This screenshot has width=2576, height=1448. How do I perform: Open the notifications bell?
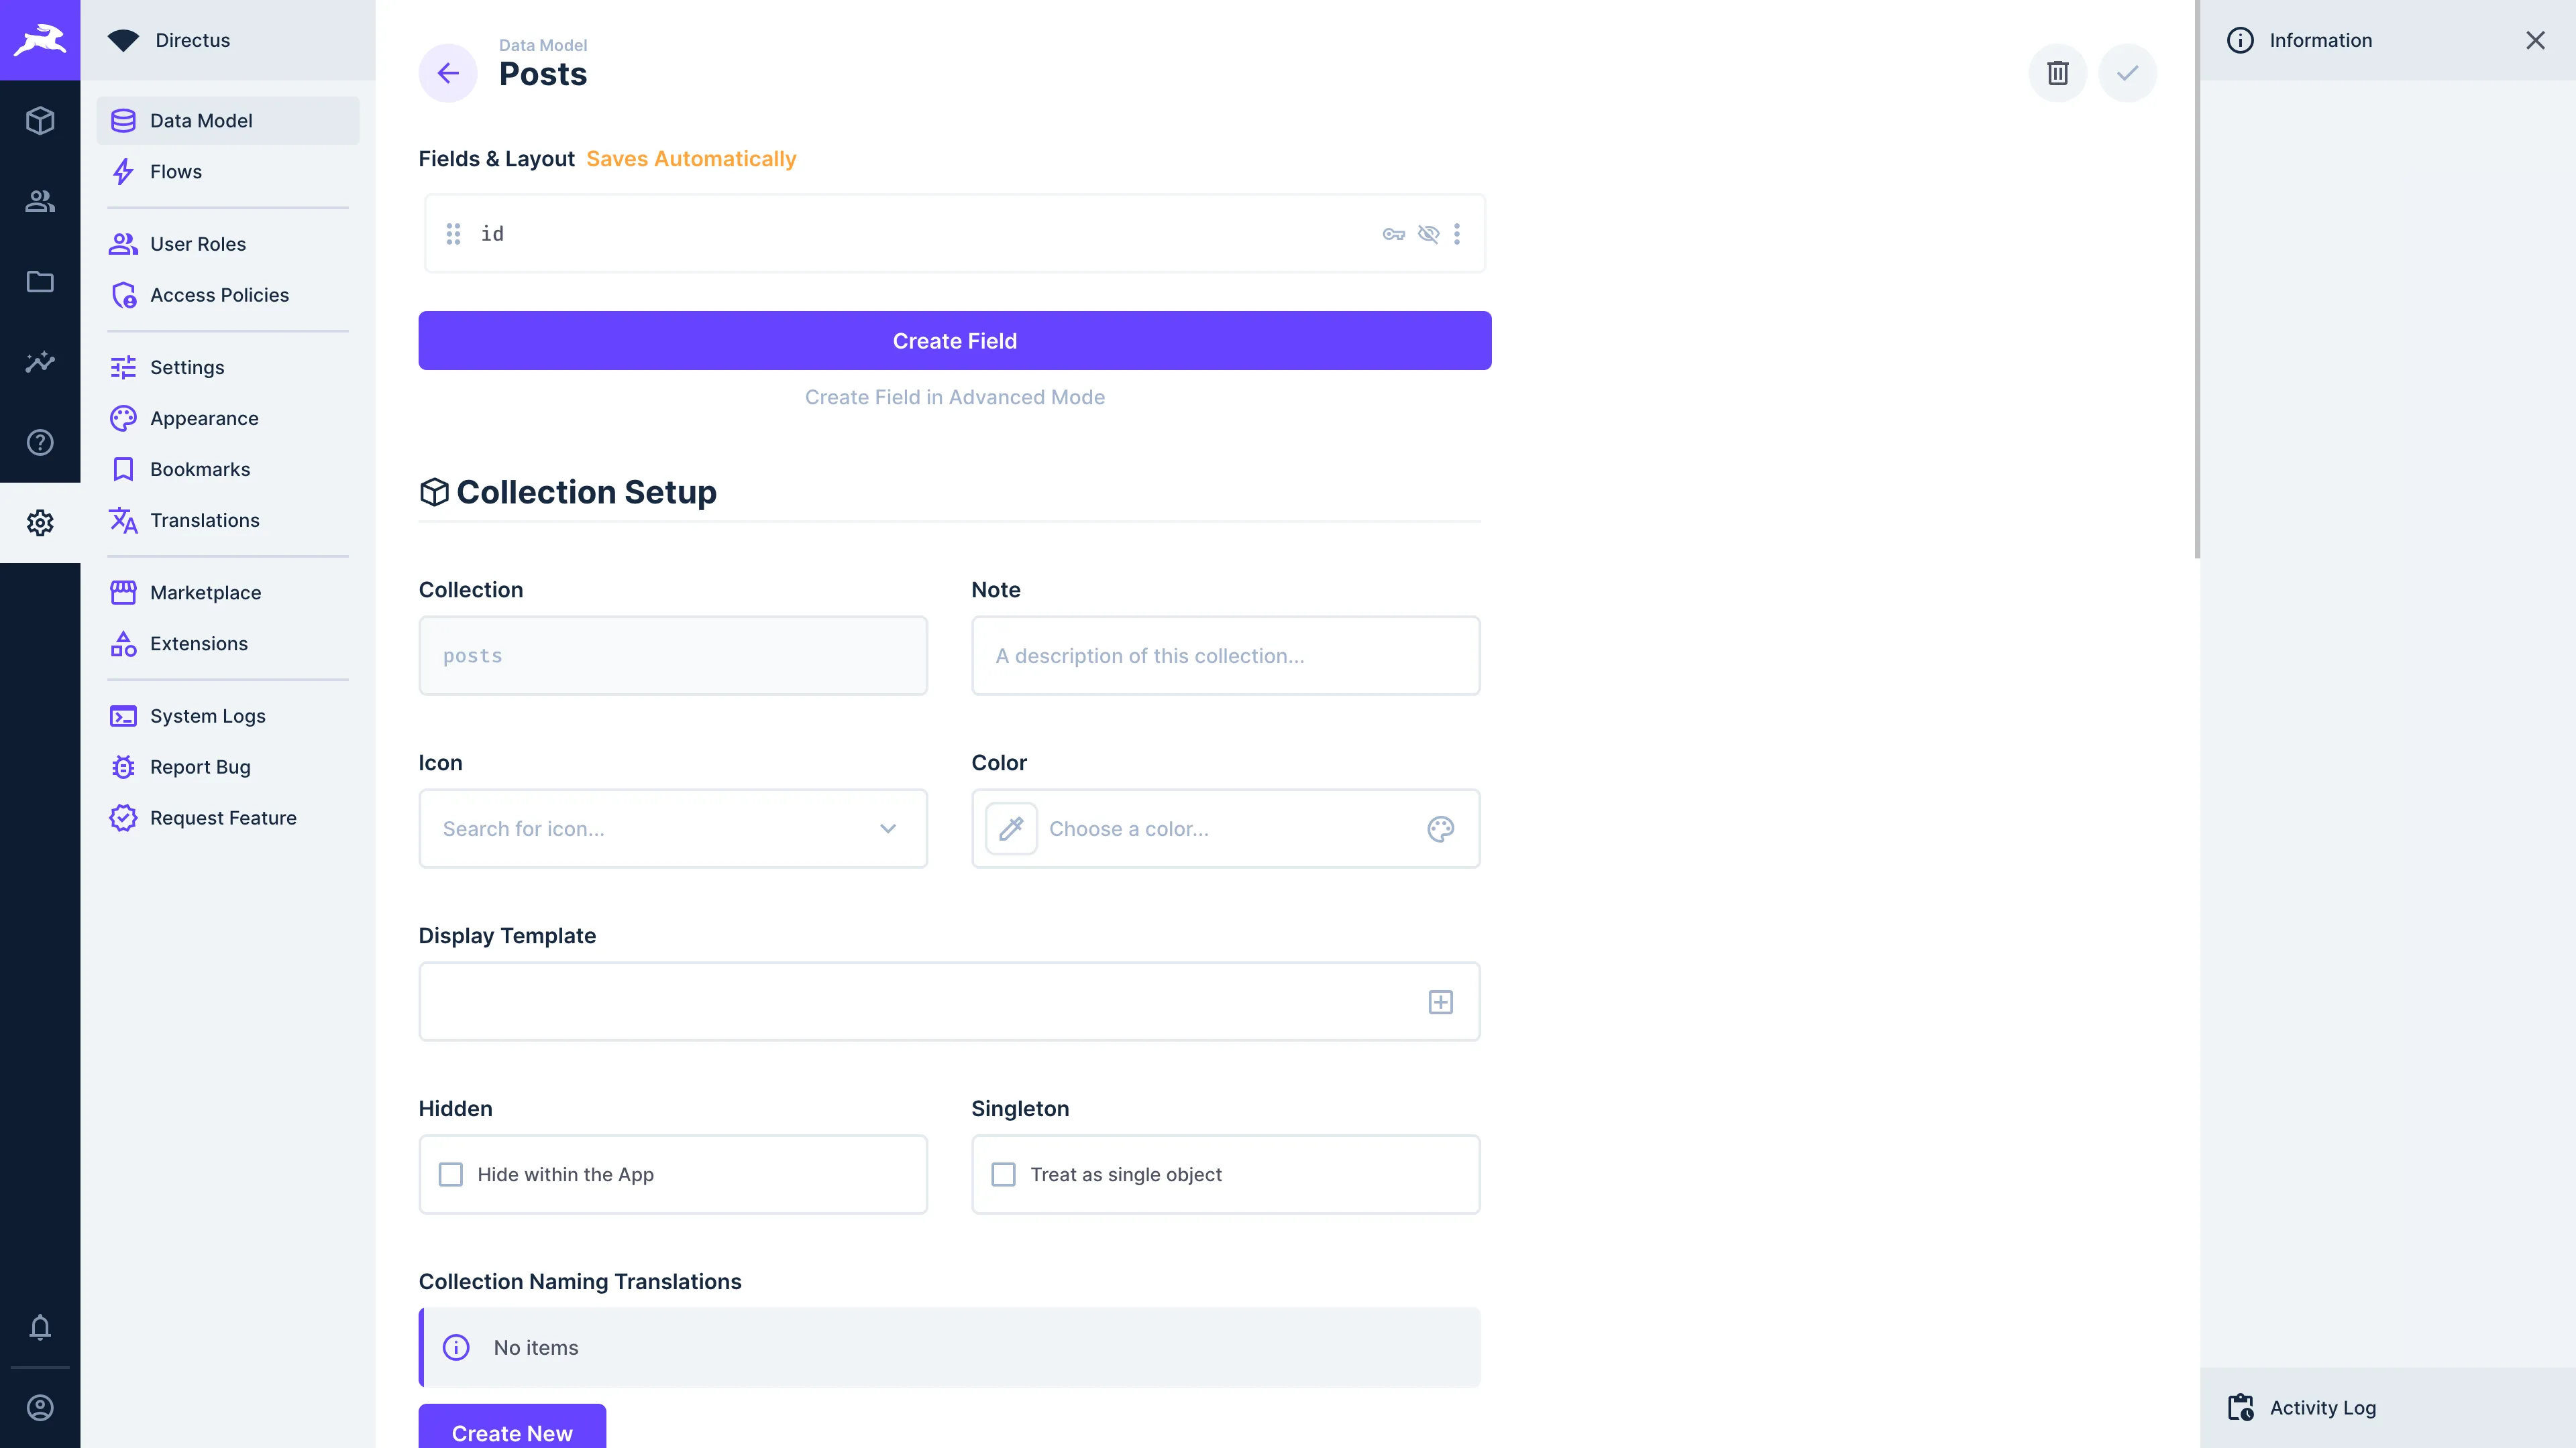[40, 1328]
